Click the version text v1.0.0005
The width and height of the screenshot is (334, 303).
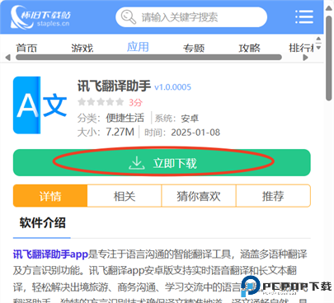click(172, 87)
